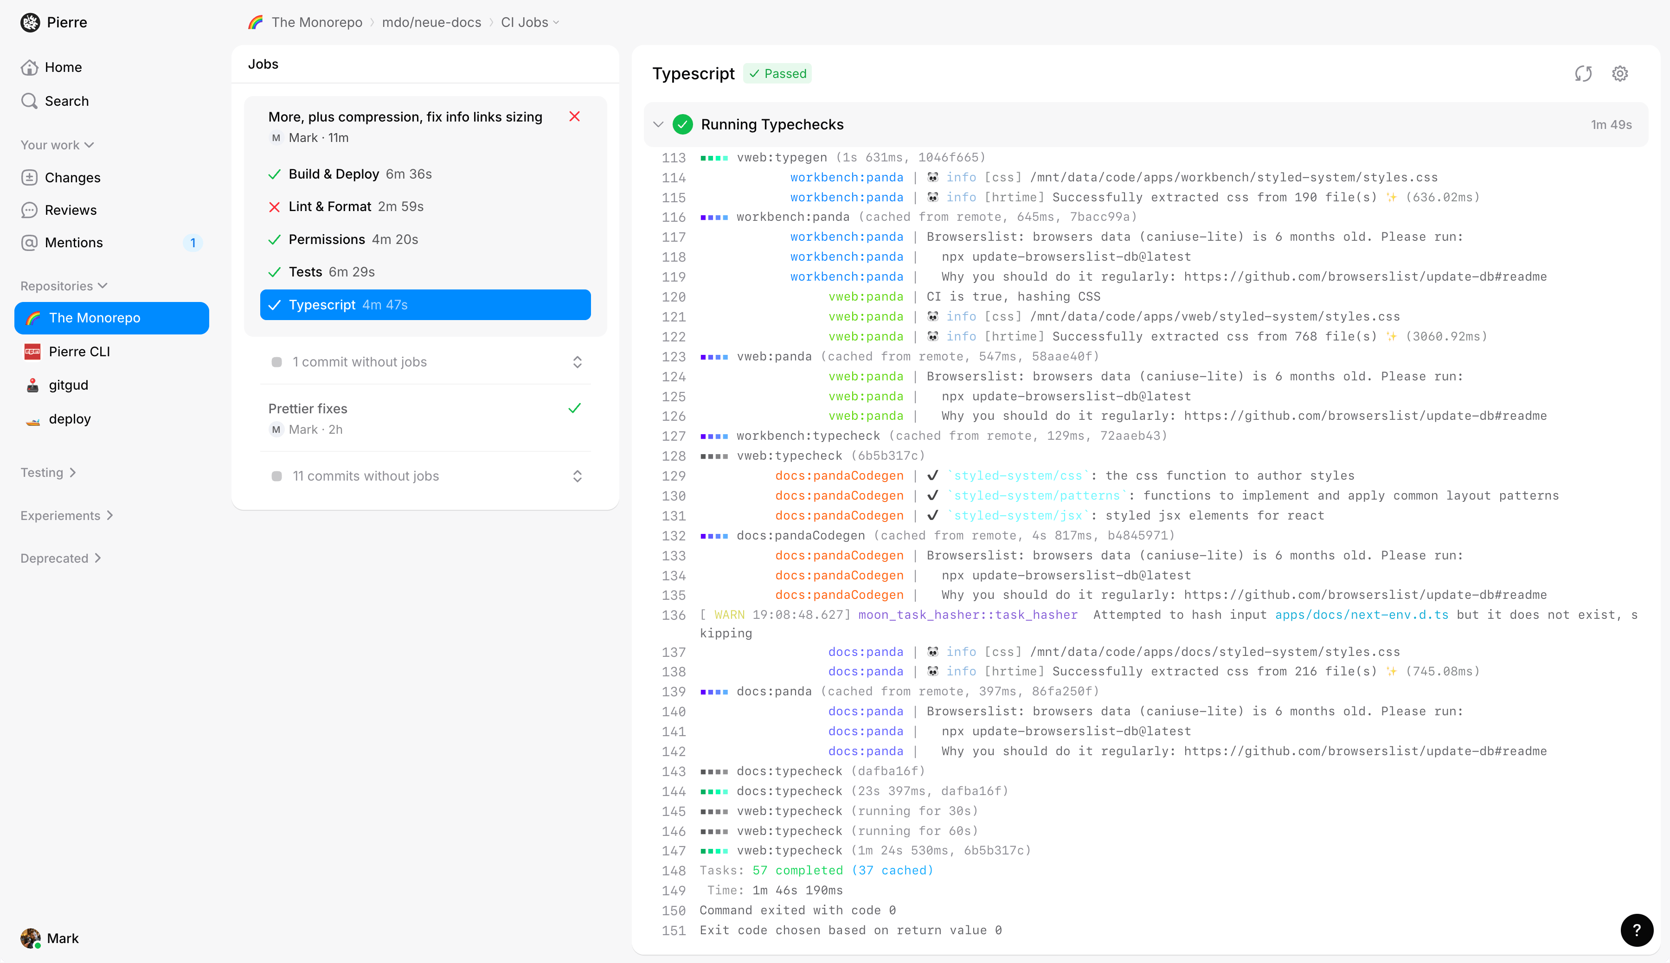Open the Prettier fixes commit
Image resolution: width=1670 pixels, height=963 pixels.
(x=308, y=409)
